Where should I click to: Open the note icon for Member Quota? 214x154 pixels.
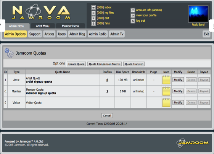(166, 91)
